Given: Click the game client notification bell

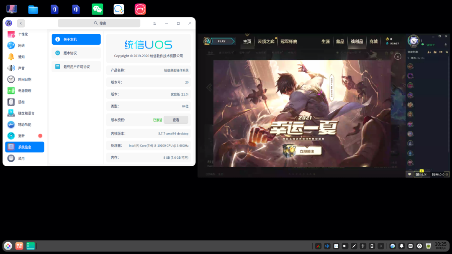Looking at the screenshot, I should click(446, 45).
